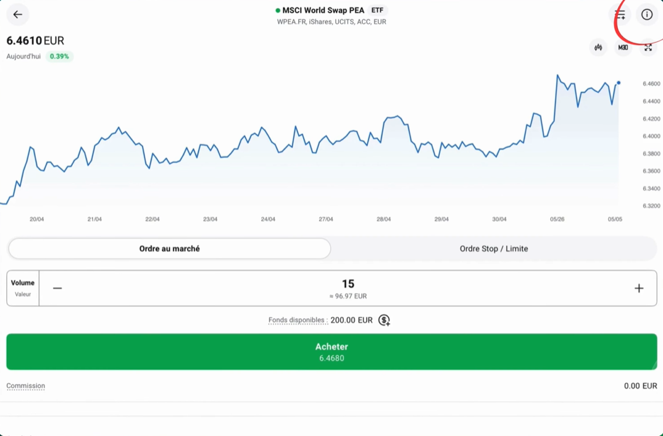663x436 pixels.
Task: Tap Fonds disponibles label
Action: [x=298, y=320]
